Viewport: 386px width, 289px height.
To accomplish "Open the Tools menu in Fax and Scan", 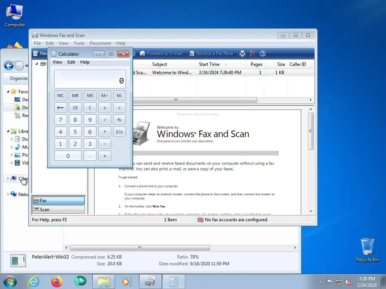I will pos(79,43).
